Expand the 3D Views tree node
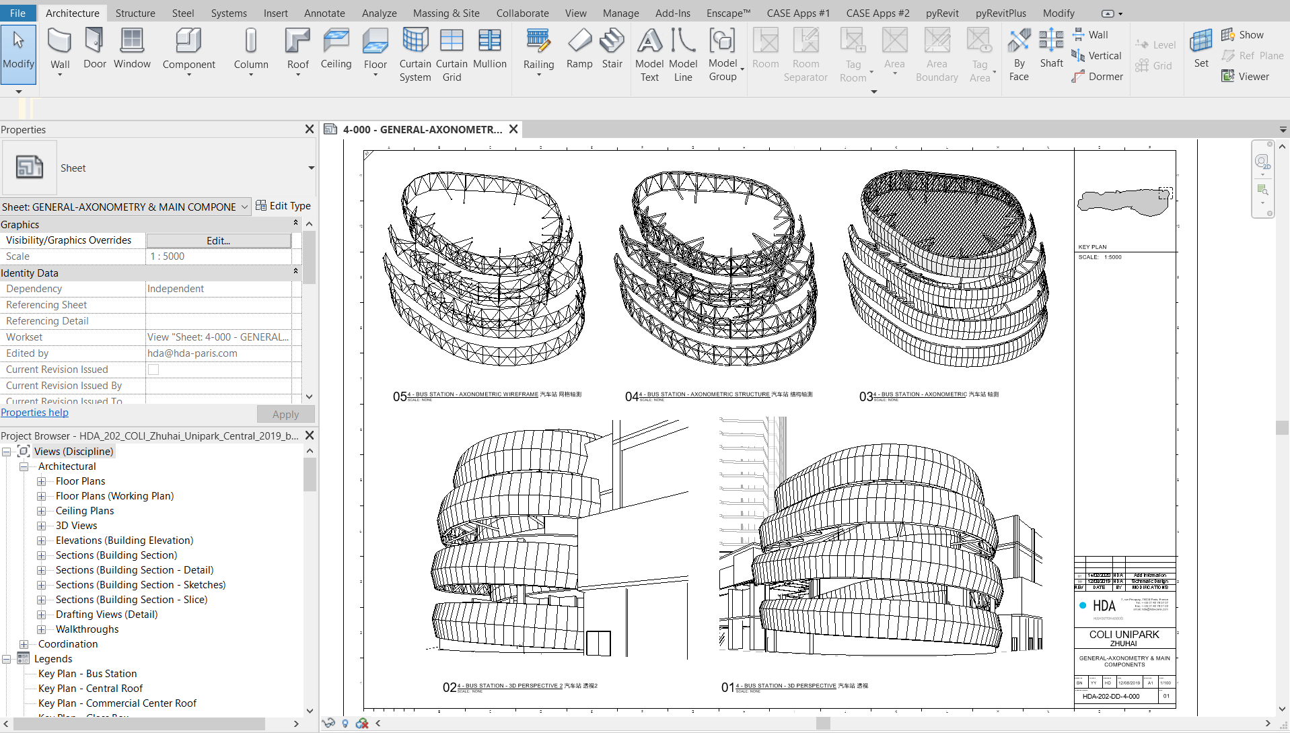The height and width of the screenshot is (733, 1290). click(42, 526)
